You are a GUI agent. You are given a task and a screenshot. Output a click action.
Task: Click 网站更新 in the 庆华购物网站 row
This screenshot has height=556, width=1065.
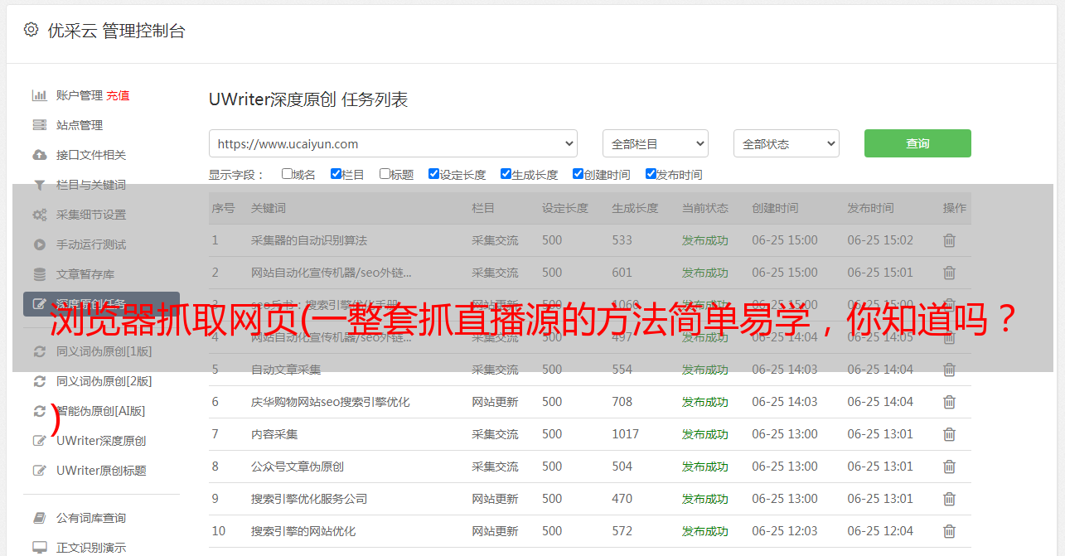tap(495, 402)
